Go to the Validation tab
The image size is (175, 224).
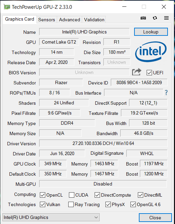(x=94, y=20)
